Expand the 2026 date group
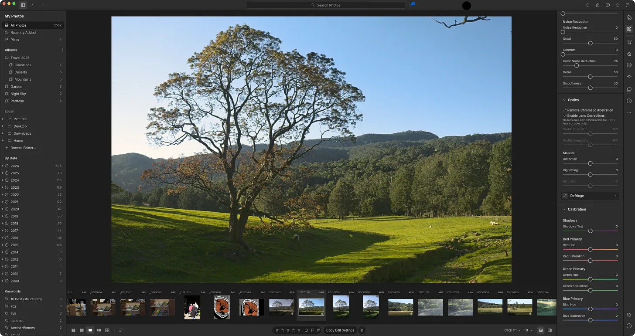 click(x=3, y=166)
